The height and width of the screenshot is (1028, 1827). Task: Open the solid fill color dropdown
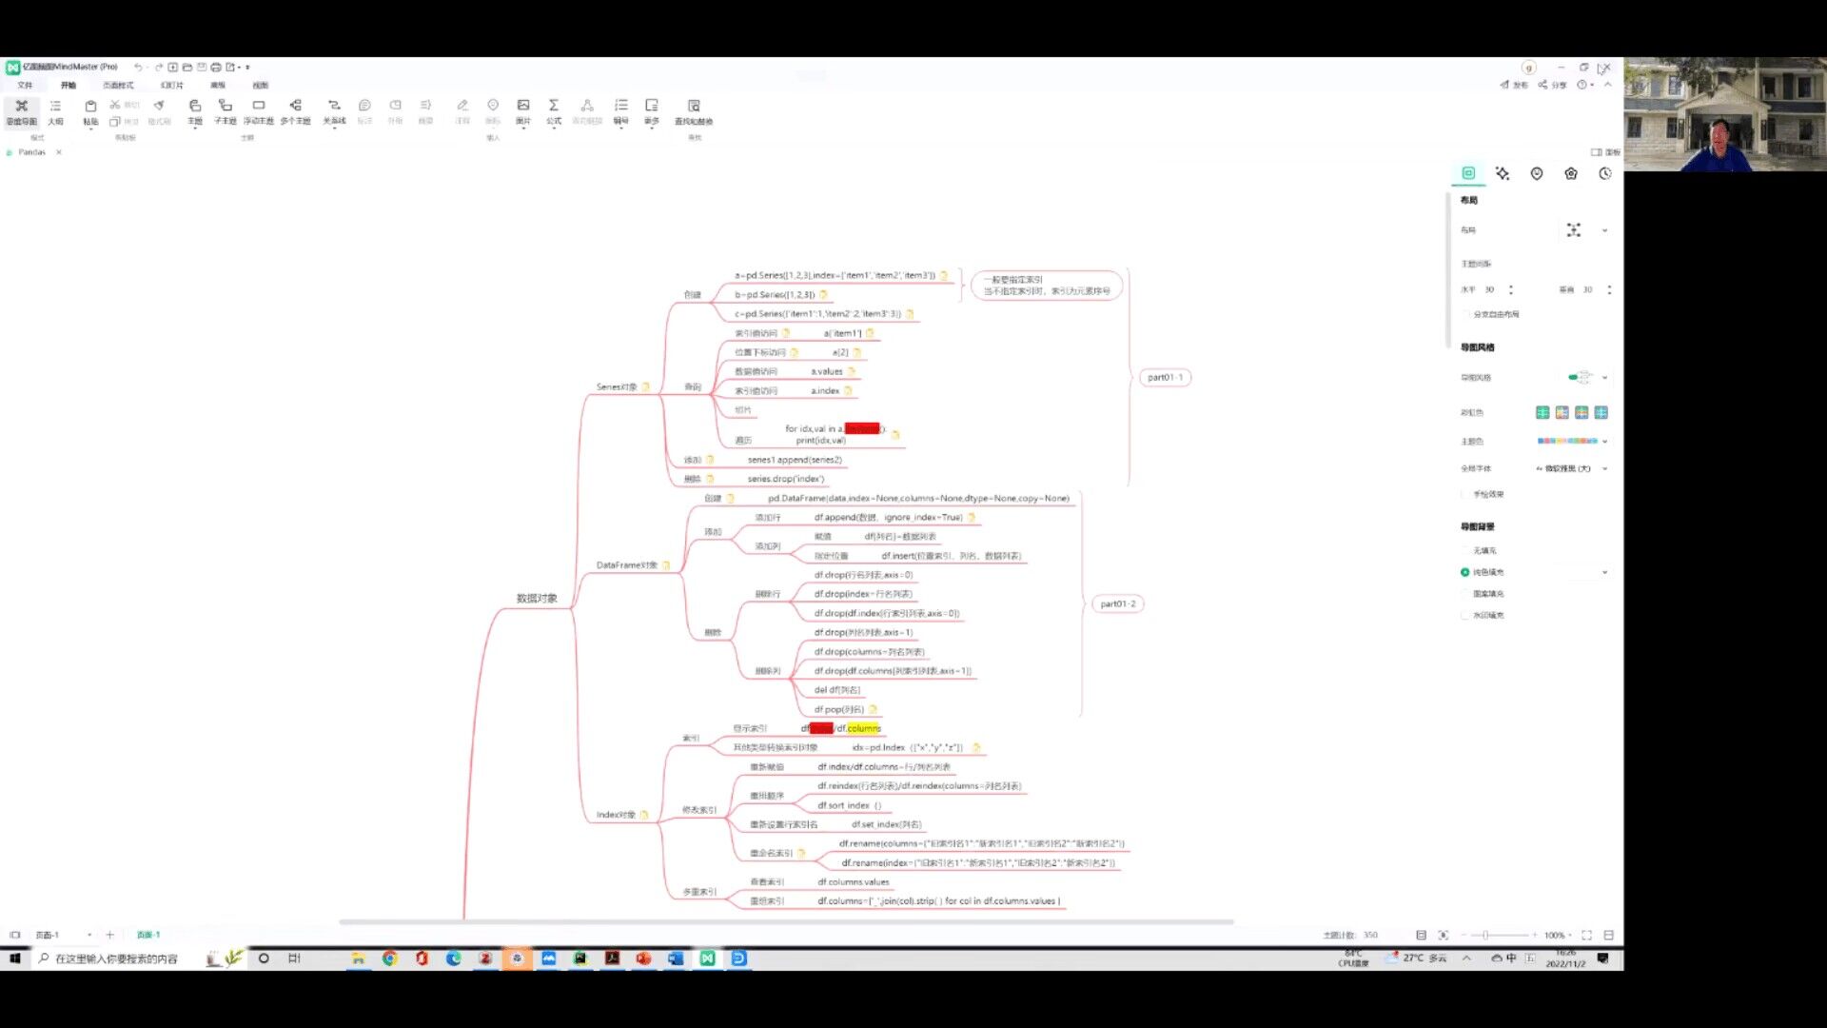(x=1604, y=572)
